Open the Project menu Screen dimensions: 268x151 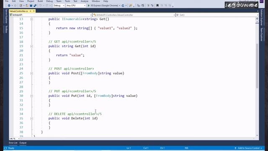point(31,1)
